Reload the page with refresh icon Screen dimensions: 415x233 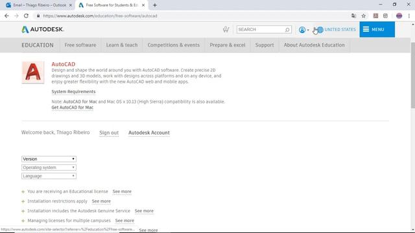pyautogui.click(x=26, y=16)
